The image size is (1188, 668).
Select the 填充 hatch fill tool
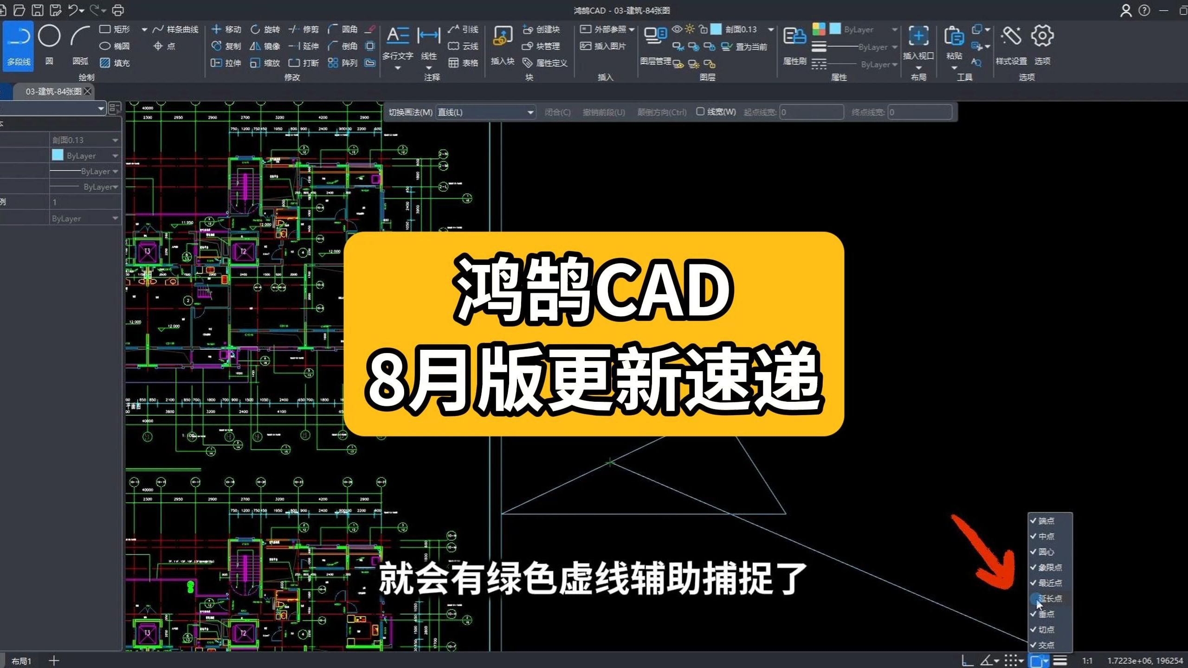click(115, 63)
